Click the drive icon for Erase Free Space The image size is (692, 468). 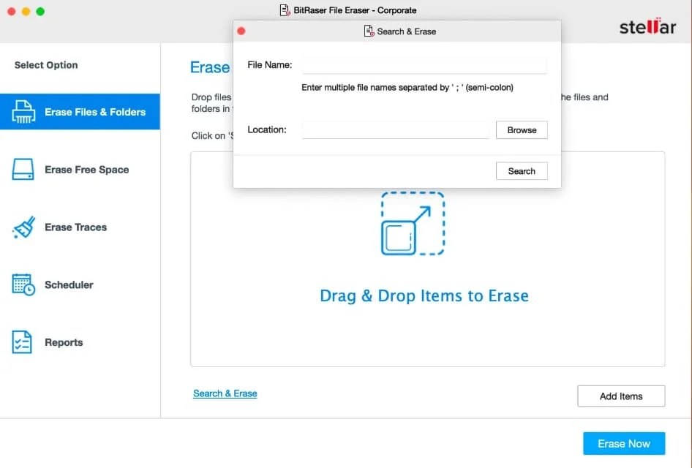point(23,170)
